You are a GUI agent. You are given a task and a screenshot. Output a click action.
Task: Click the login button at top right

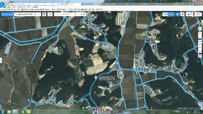tap(198, 14)
